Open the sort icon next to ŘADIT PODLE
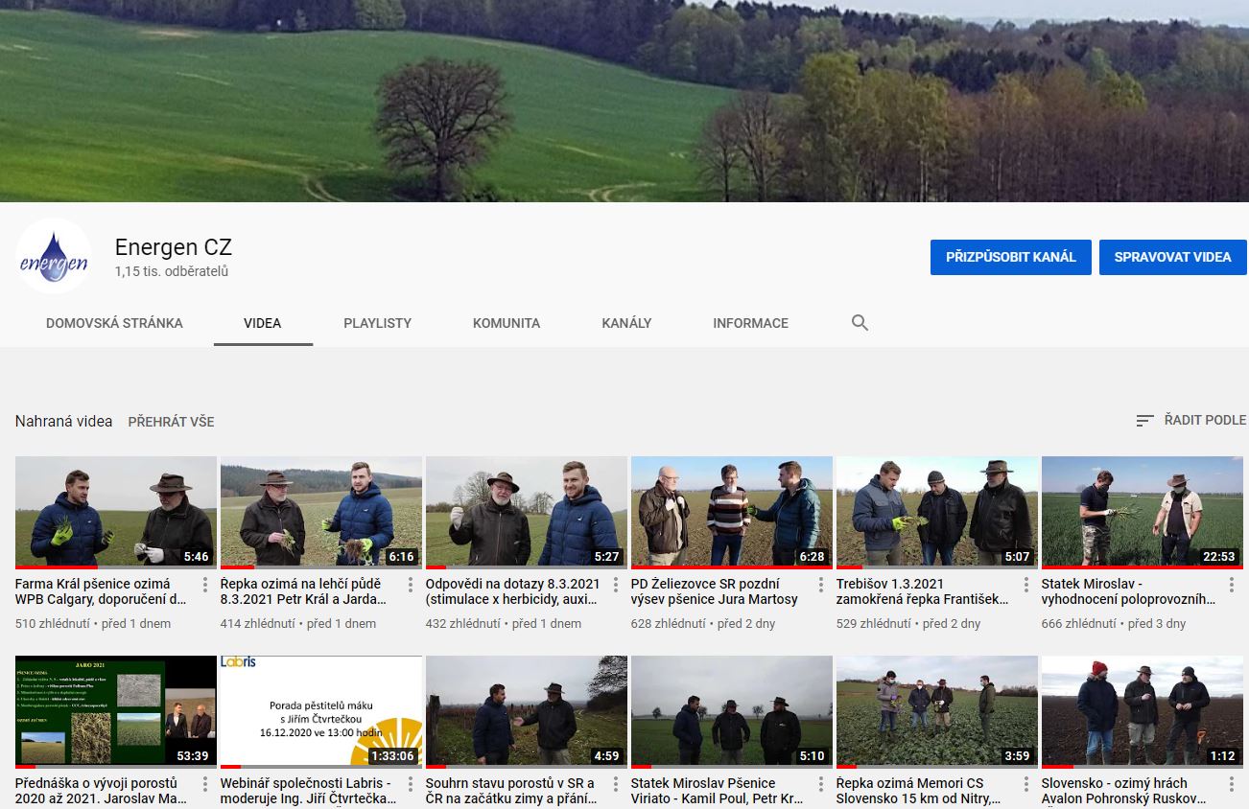This screenshot has width=1249, height=809. click(1144, 420)
